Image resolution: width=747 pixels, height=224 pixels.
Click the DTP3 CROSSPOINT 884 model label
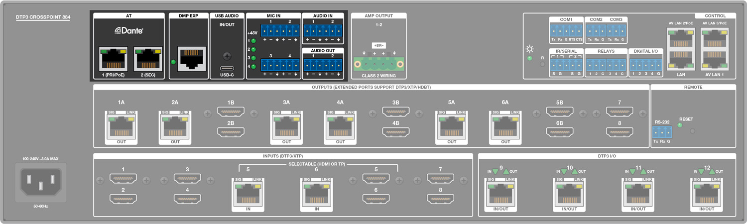click(43, 17)
